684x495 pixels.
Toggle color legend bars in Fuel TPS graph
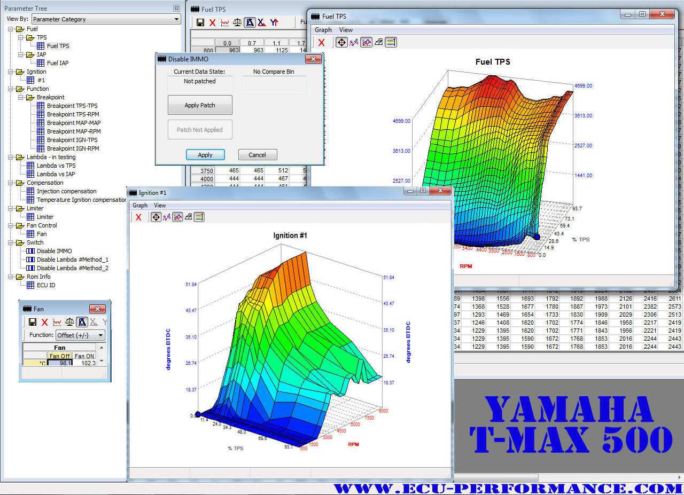click(x=391, y=42)
